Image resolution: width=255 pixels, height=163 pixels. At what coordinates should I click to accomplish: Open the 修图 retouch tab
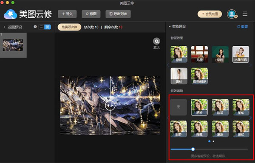coord(91,14)
